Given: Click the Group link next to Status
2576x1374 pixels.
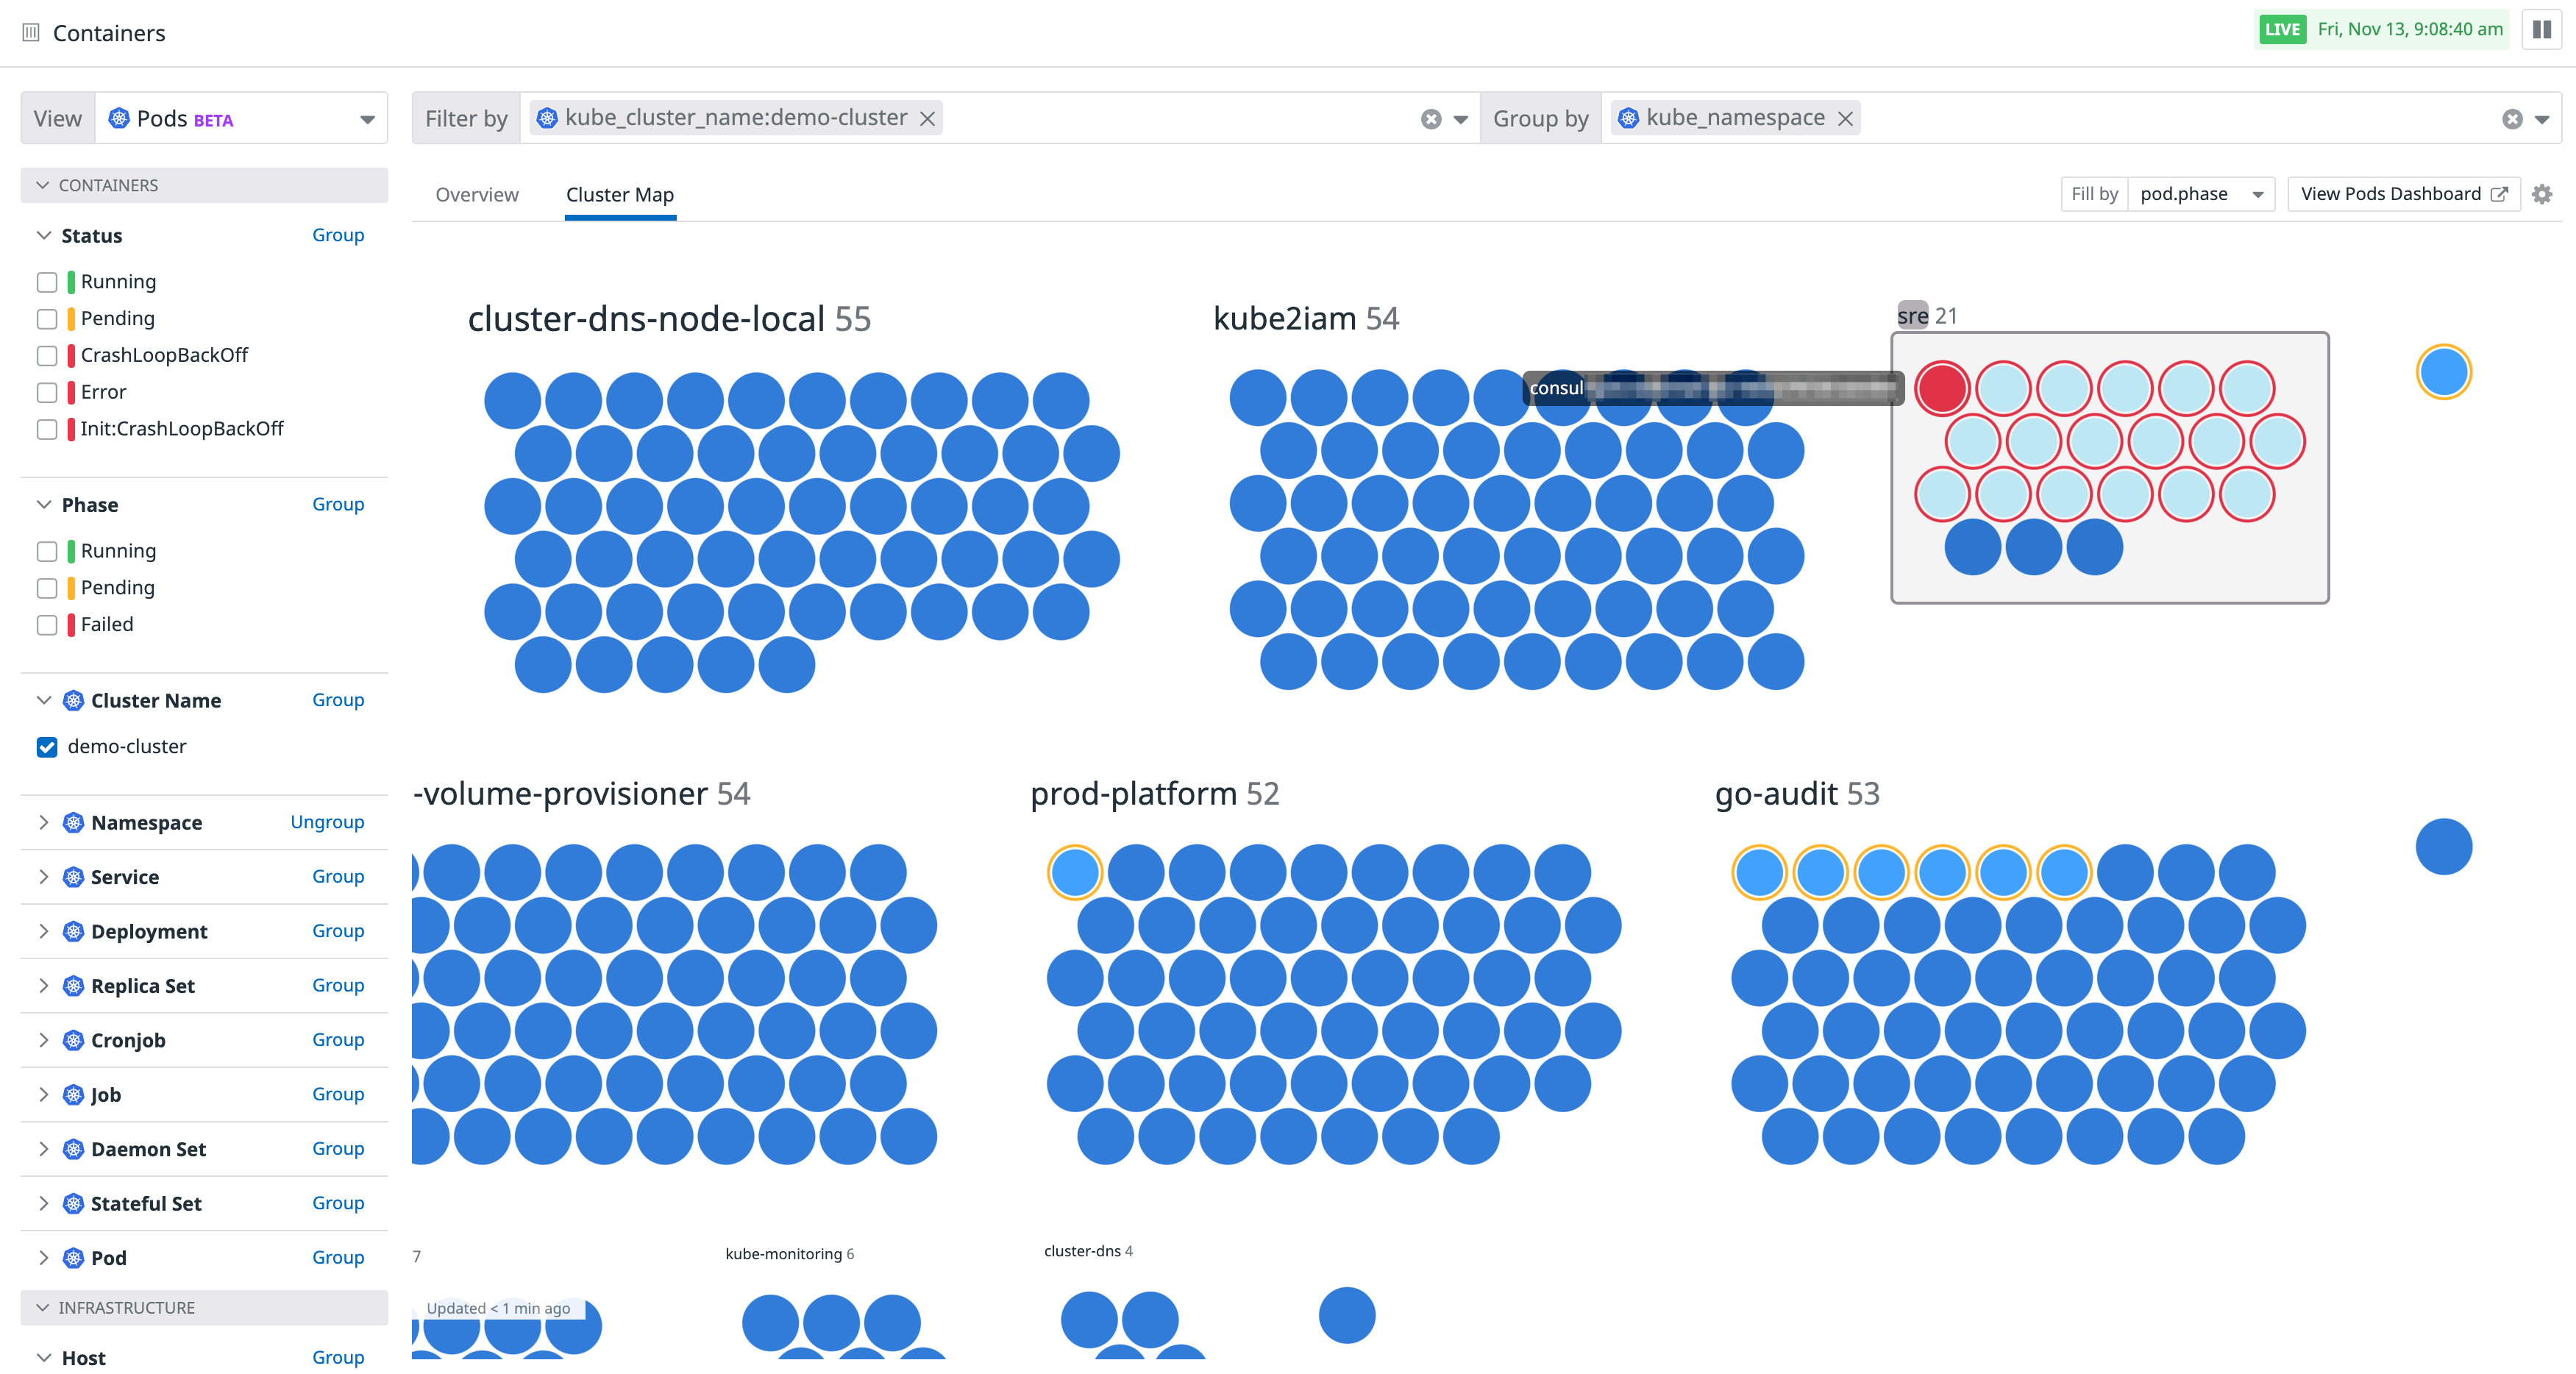Looking at the screenshot, I should [337, 234].
